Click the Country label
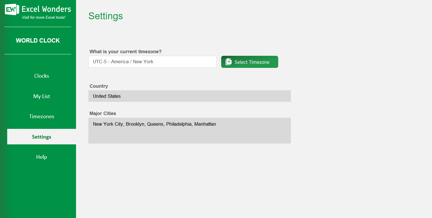 [x=99, y=86]
